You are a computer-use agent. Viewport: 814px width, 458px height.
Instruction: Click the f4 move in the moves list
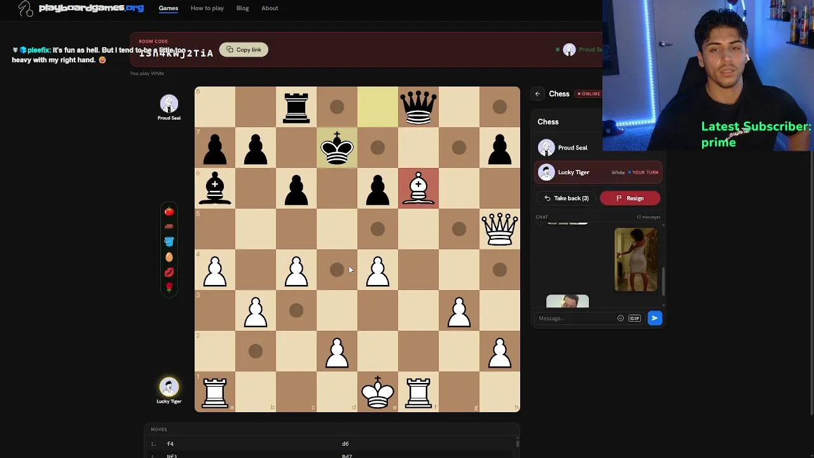(x=170, y=444)
